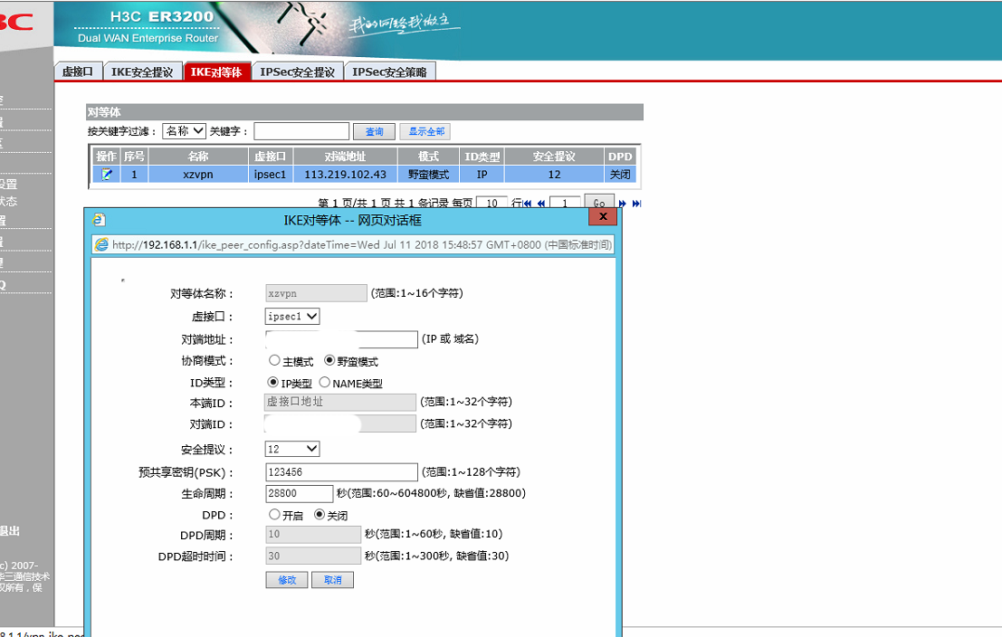Turn DPD off with 关闭
This screenshot has width=1002, height=637.
coord(320,514)
